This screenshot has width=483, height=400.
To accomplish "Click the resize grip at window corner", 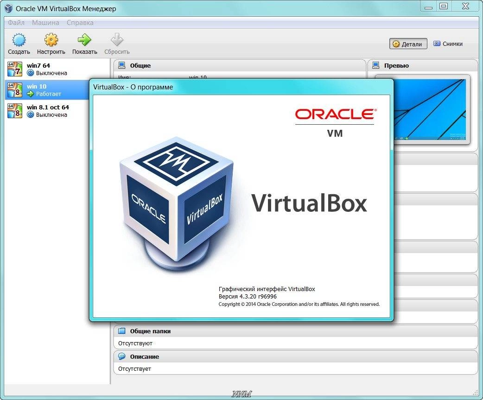I will pos(475,392).
